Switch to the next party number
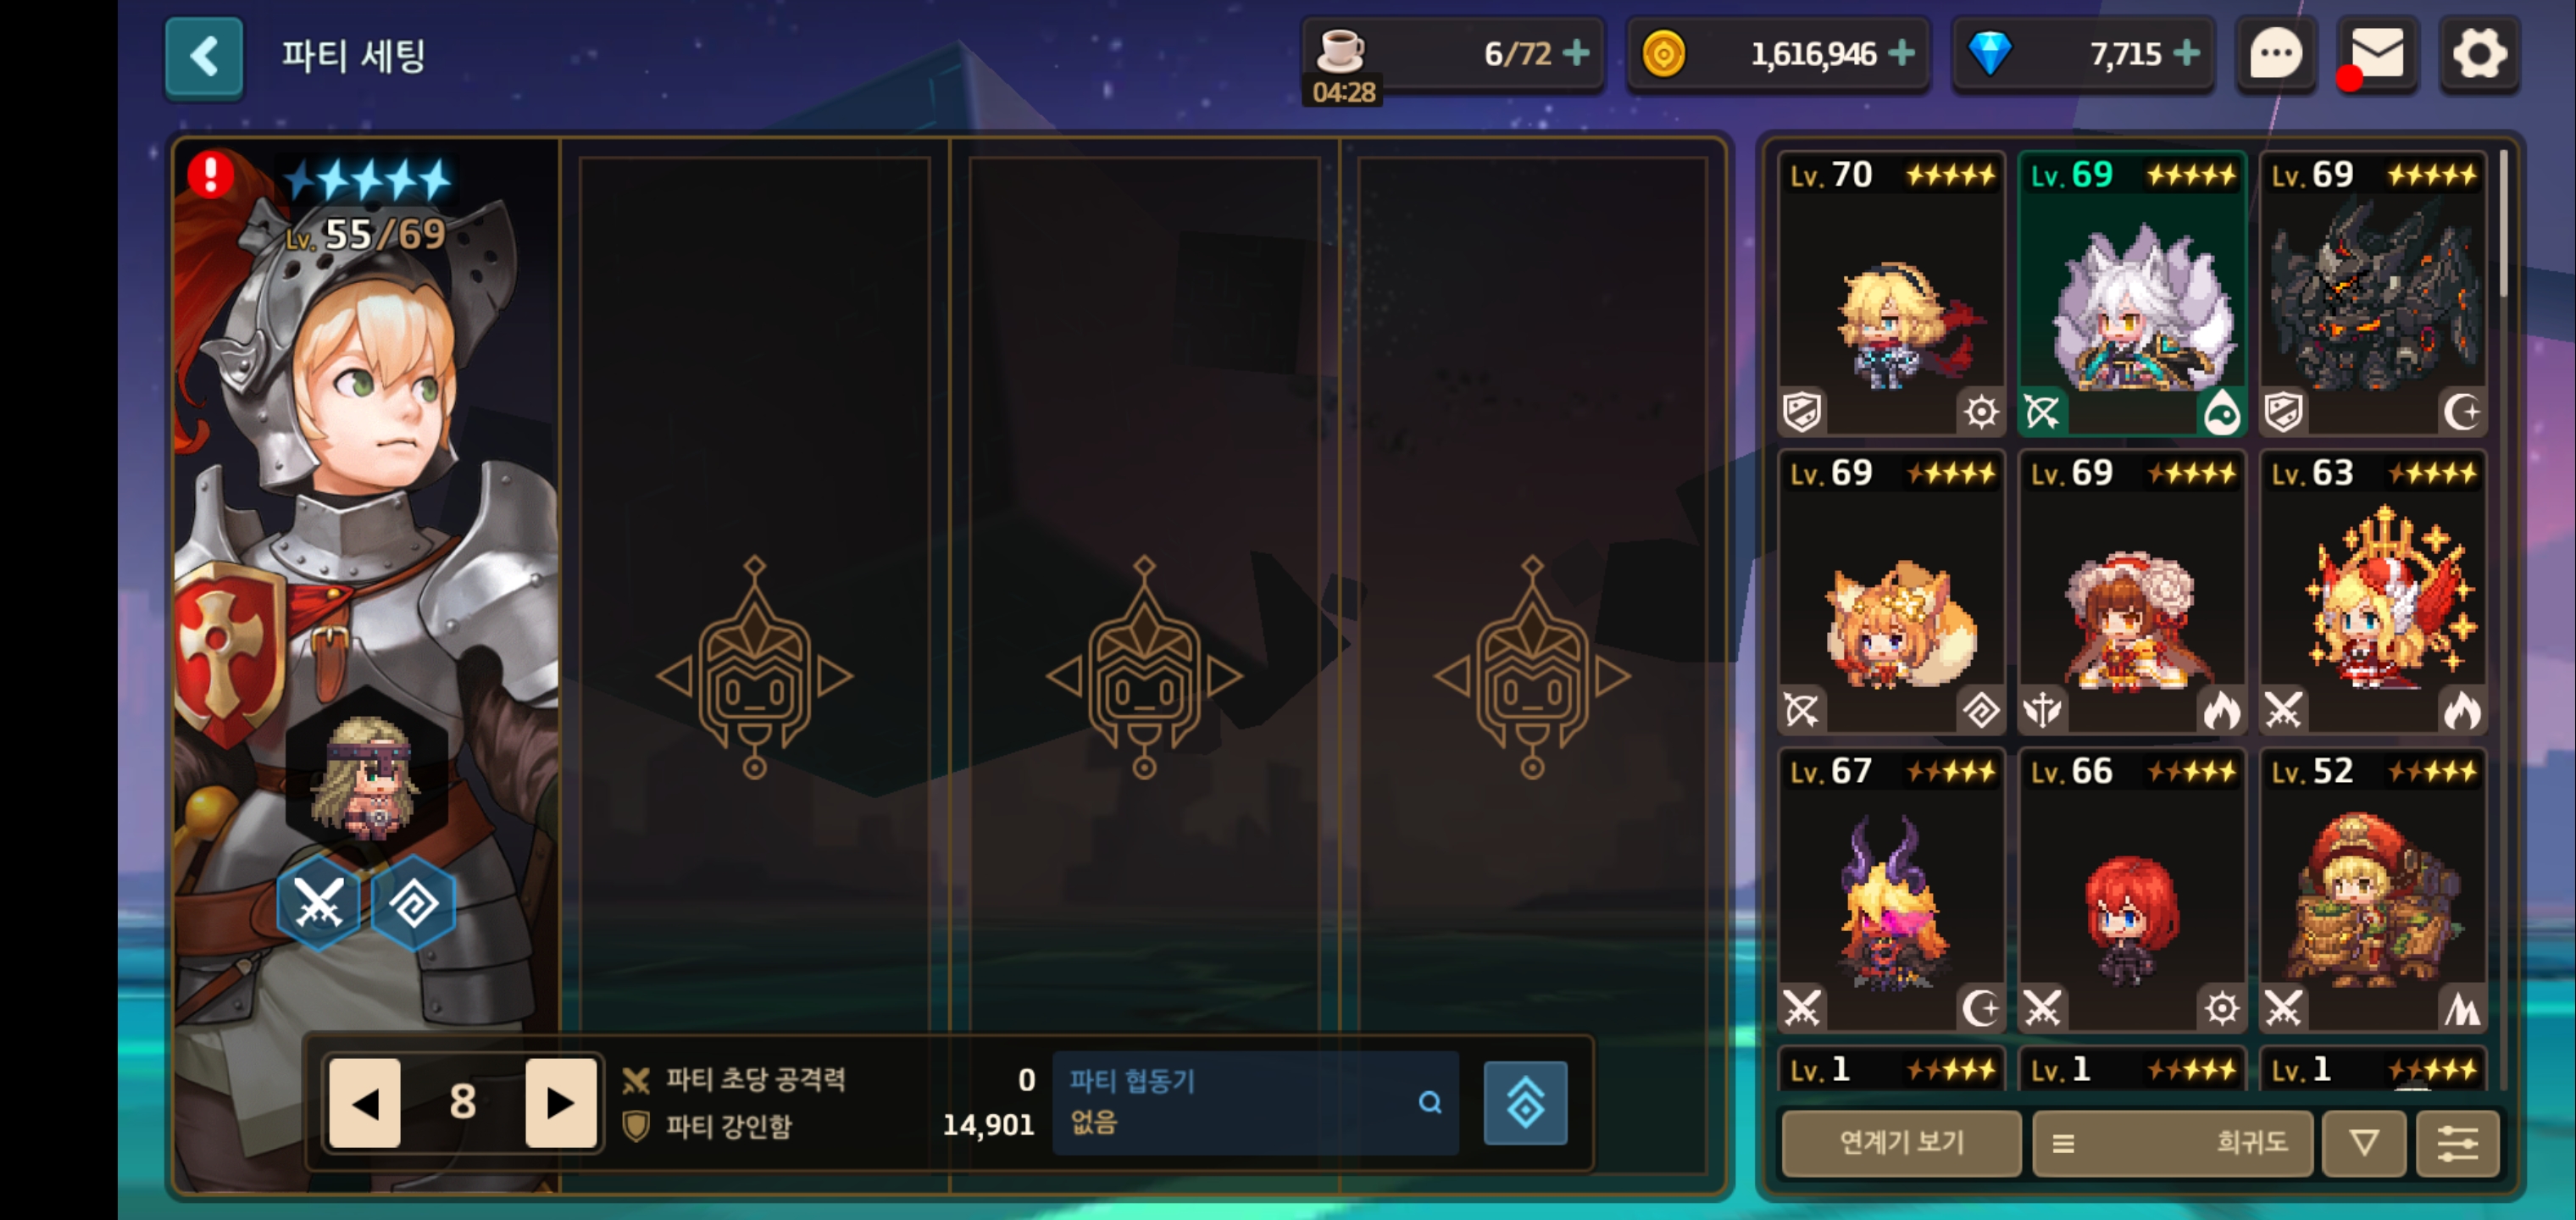This screenshot has height=1220, width=2576. [560, 1103]
